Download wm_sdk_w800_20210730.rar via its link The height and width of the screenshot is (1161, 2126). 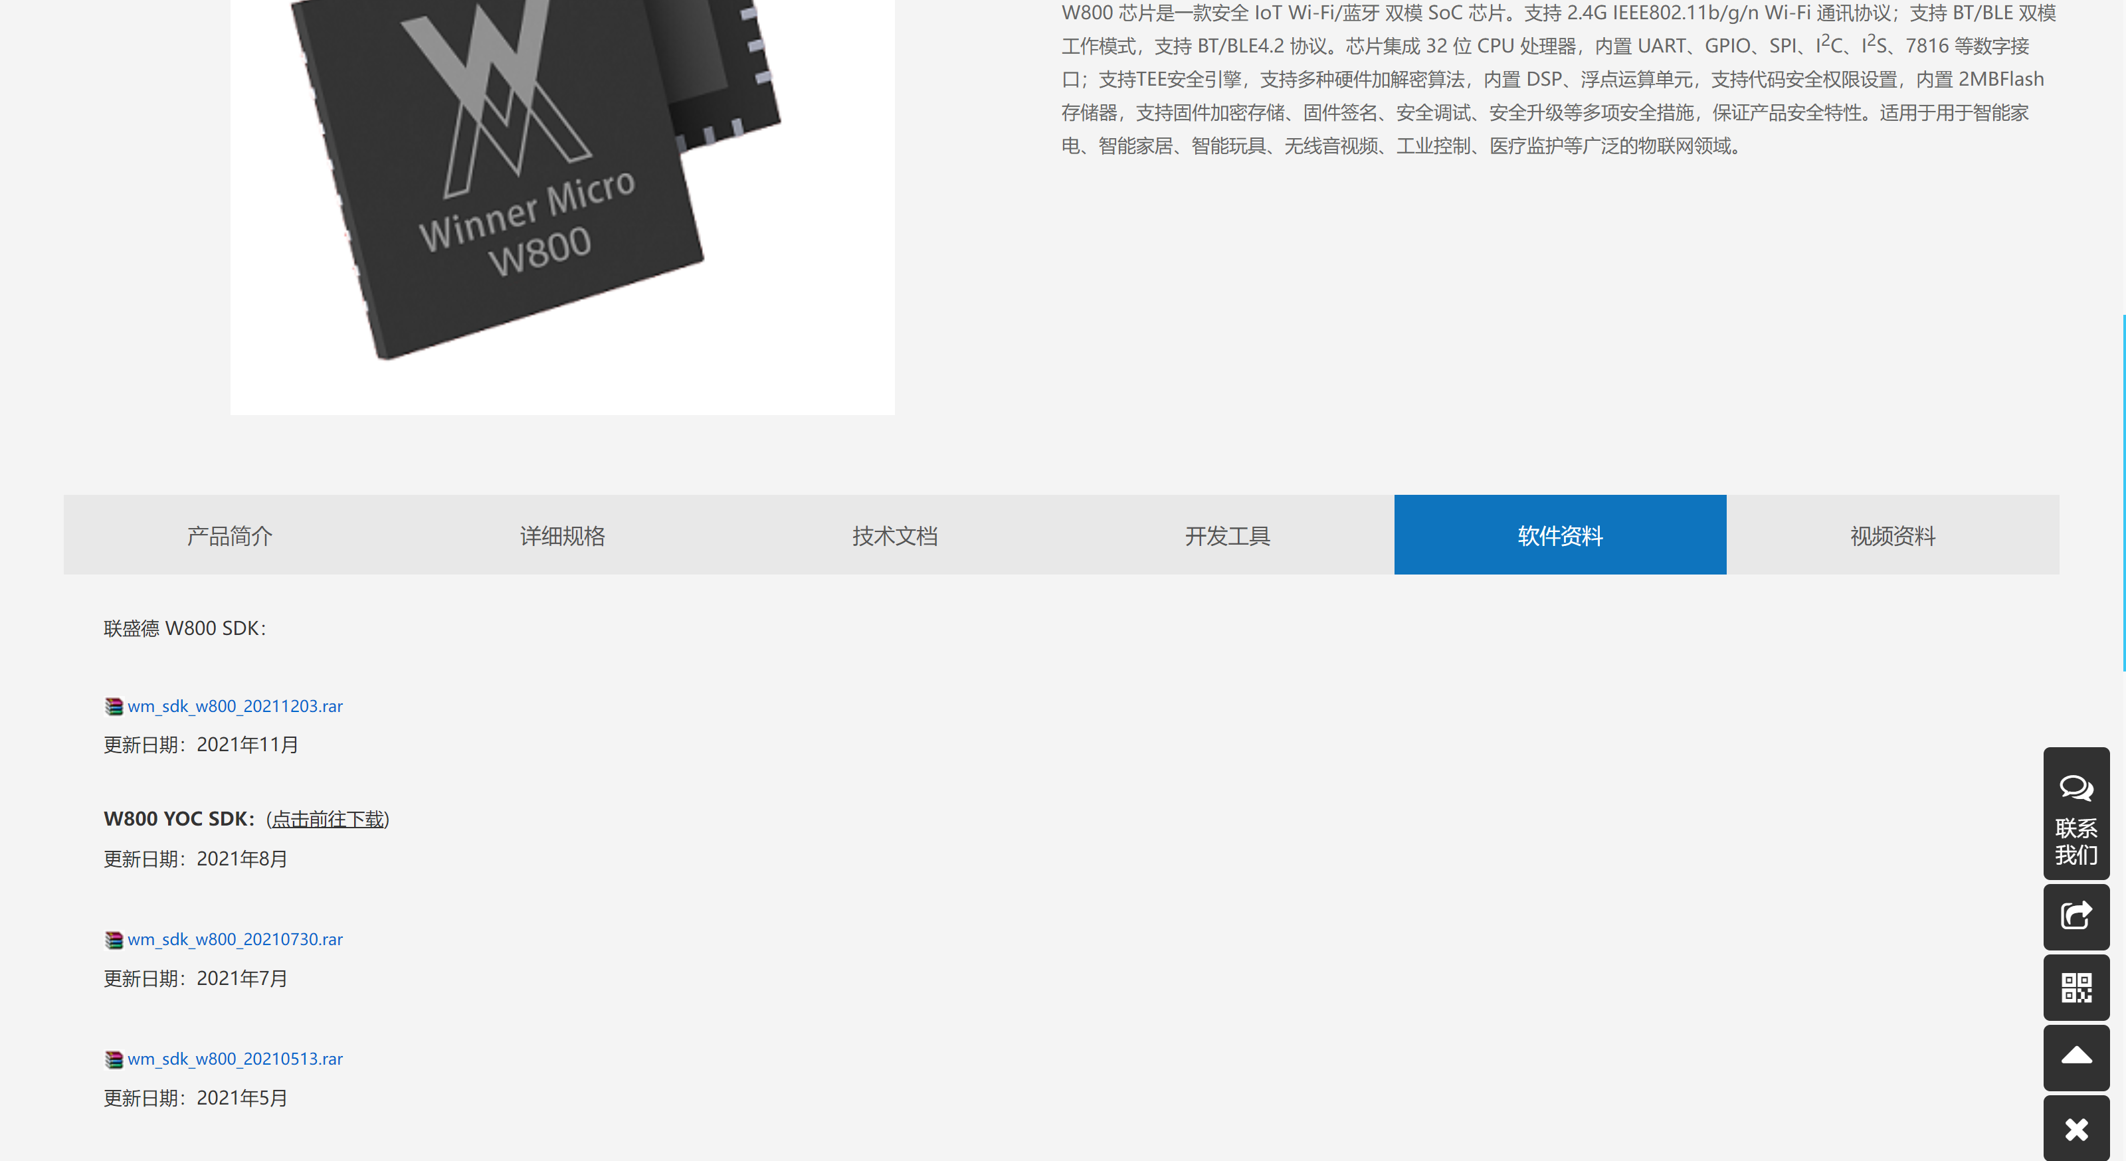[235, 939]
